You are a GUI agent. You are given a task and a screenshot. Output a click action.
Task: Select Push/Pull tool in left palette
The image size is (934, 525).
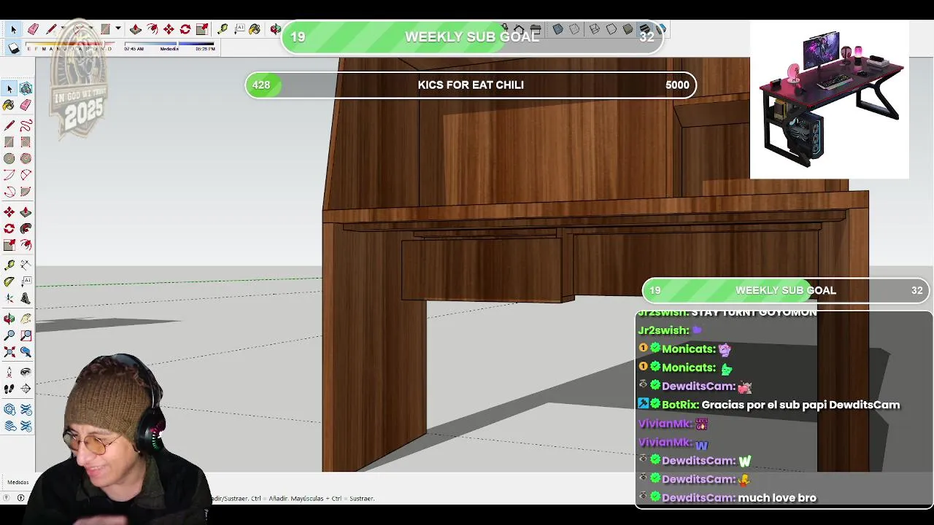tap(26, 211)
